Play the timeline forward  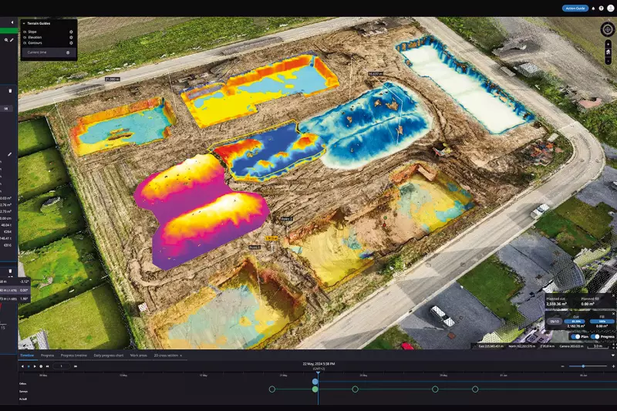click(35, 366)
